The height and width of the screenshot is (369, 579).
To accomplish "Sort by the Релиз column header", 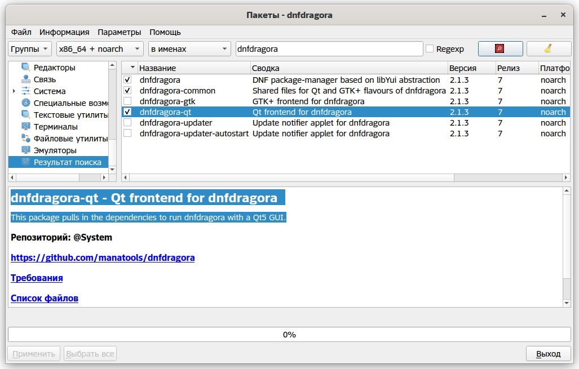I will pos(517,68).
